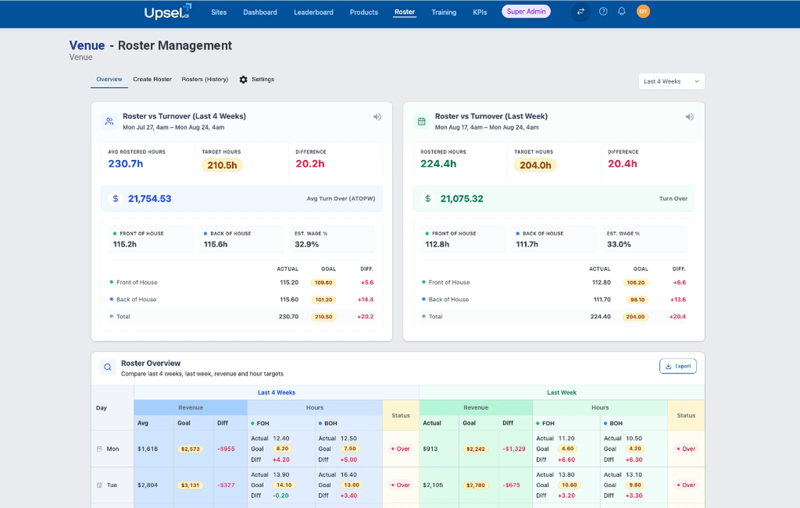Click the $2,780 Tue revenue goal
Screen dimensions: 800x508
(475, 485)
